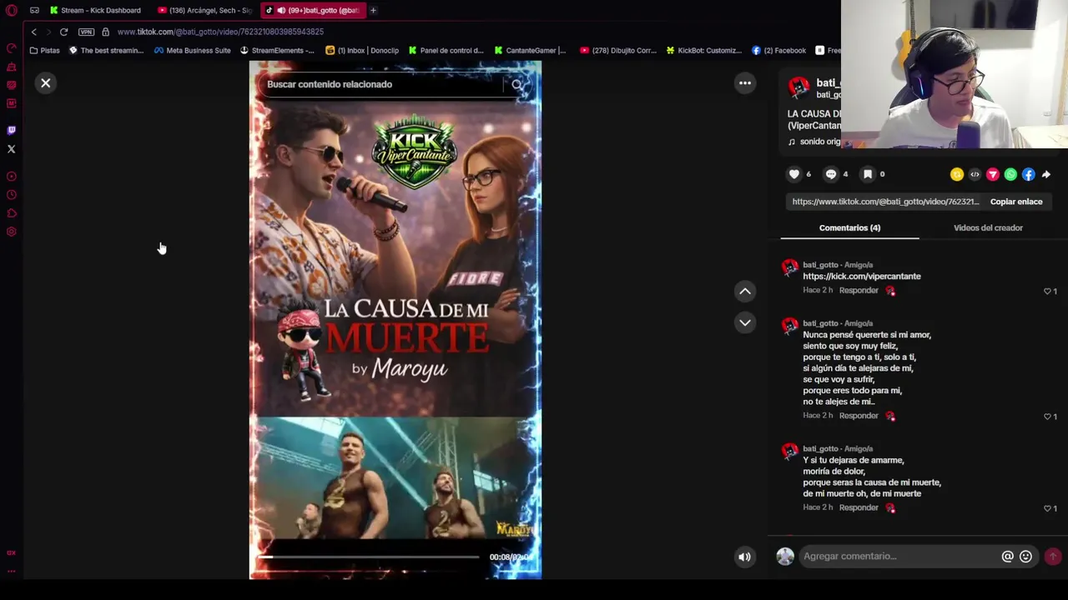The image size is (1068, 600).
Task: Click the workspaces icon beside Opera logo
Action: coord(34,10)
